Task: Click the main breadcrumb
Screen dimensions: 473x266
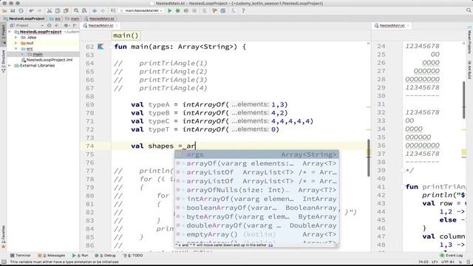Action: [72, 18]
